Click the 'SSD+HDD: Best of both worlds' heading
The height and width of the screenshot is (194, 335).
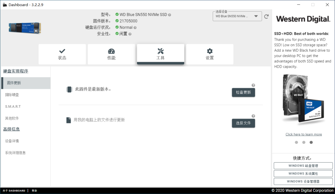[301, 33]
